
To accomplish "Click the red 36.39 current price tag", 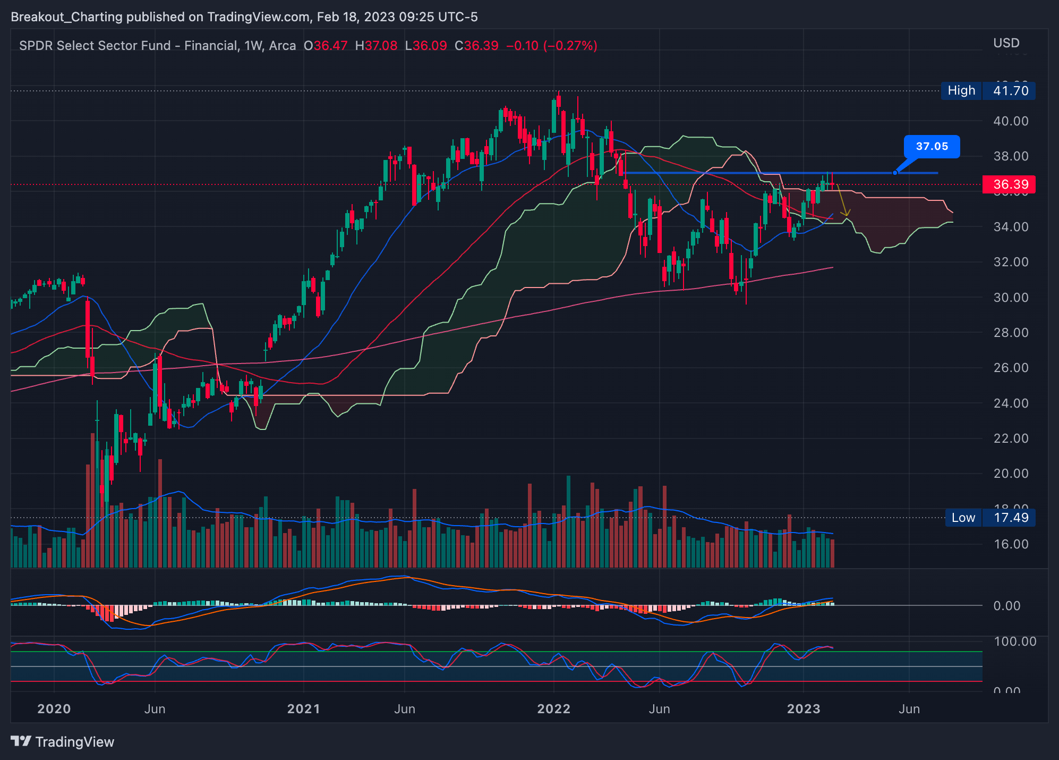I will [x=1009, y=184].
